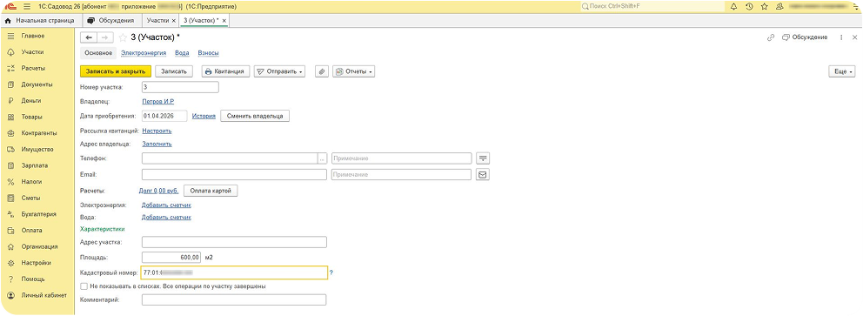Switch to Обсуждения tab

click(x=110, y=20)
